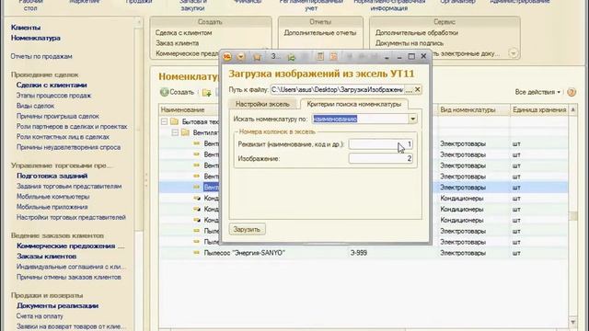589x331 pixels.
Task: Click the file path input field
Action: pos(338,90)
